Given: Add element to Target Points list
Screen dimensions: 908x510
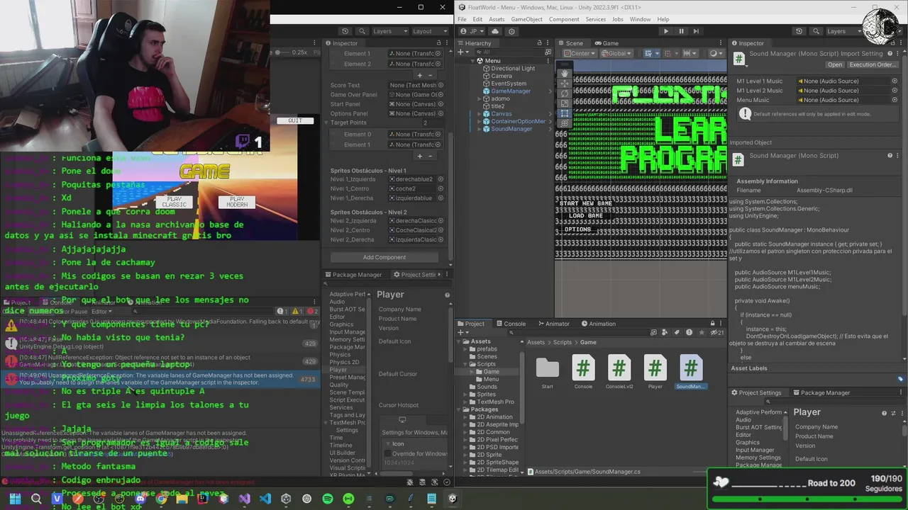Looking at the screenshot, I should click(x=420, y=156).
